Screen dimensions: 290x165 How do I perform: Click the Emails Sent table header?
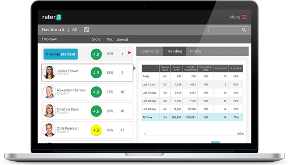click(x=177, y=68)
